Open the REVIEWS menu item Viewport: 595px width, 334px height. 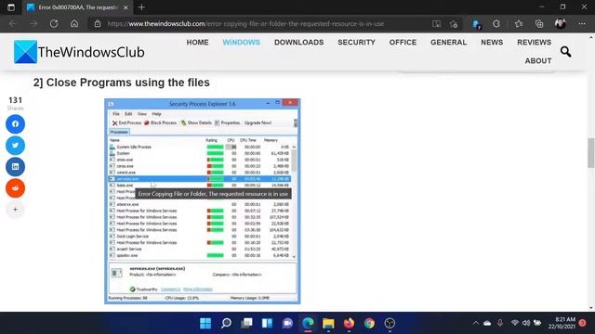(534, 43)
